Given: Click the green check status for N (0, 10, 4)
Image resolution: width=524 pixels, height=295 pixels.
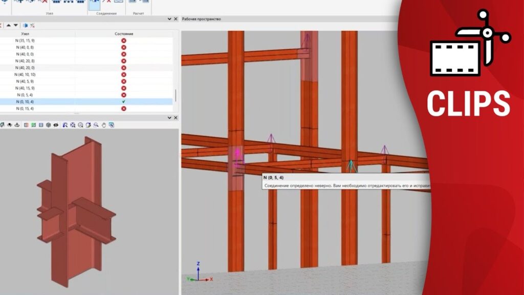Looking at the screenshot, I should 123,101.
